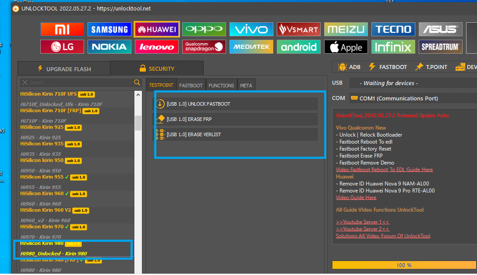Open the T.POINT toolbar button
Screen dimensions: 477x275
[x=431, y=67]
